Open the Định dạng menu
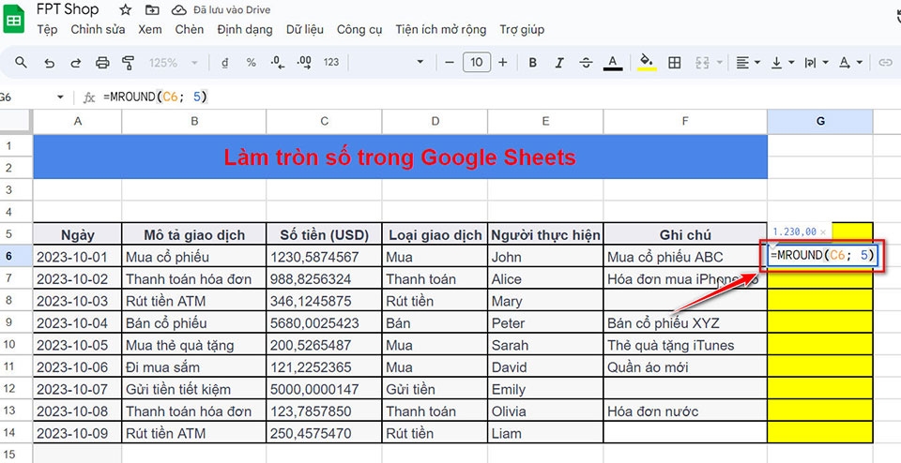The width and height of the screenshot is (901, 463). [x=245, y=29]
